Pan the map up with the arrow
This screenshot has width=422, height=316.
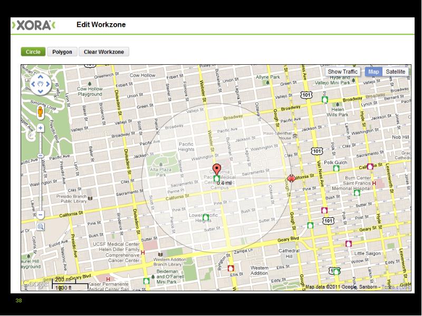point(41,77)
